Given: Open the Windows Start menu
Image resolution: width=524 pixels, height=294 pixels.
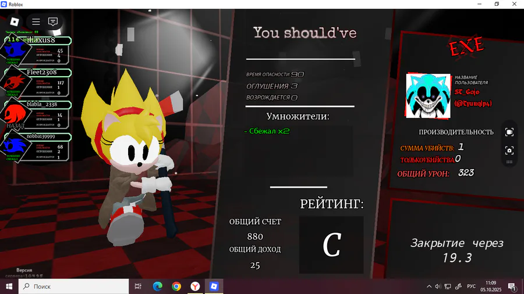Looking at the screenshot, I should pyautogui.click(x=9, y=286).
